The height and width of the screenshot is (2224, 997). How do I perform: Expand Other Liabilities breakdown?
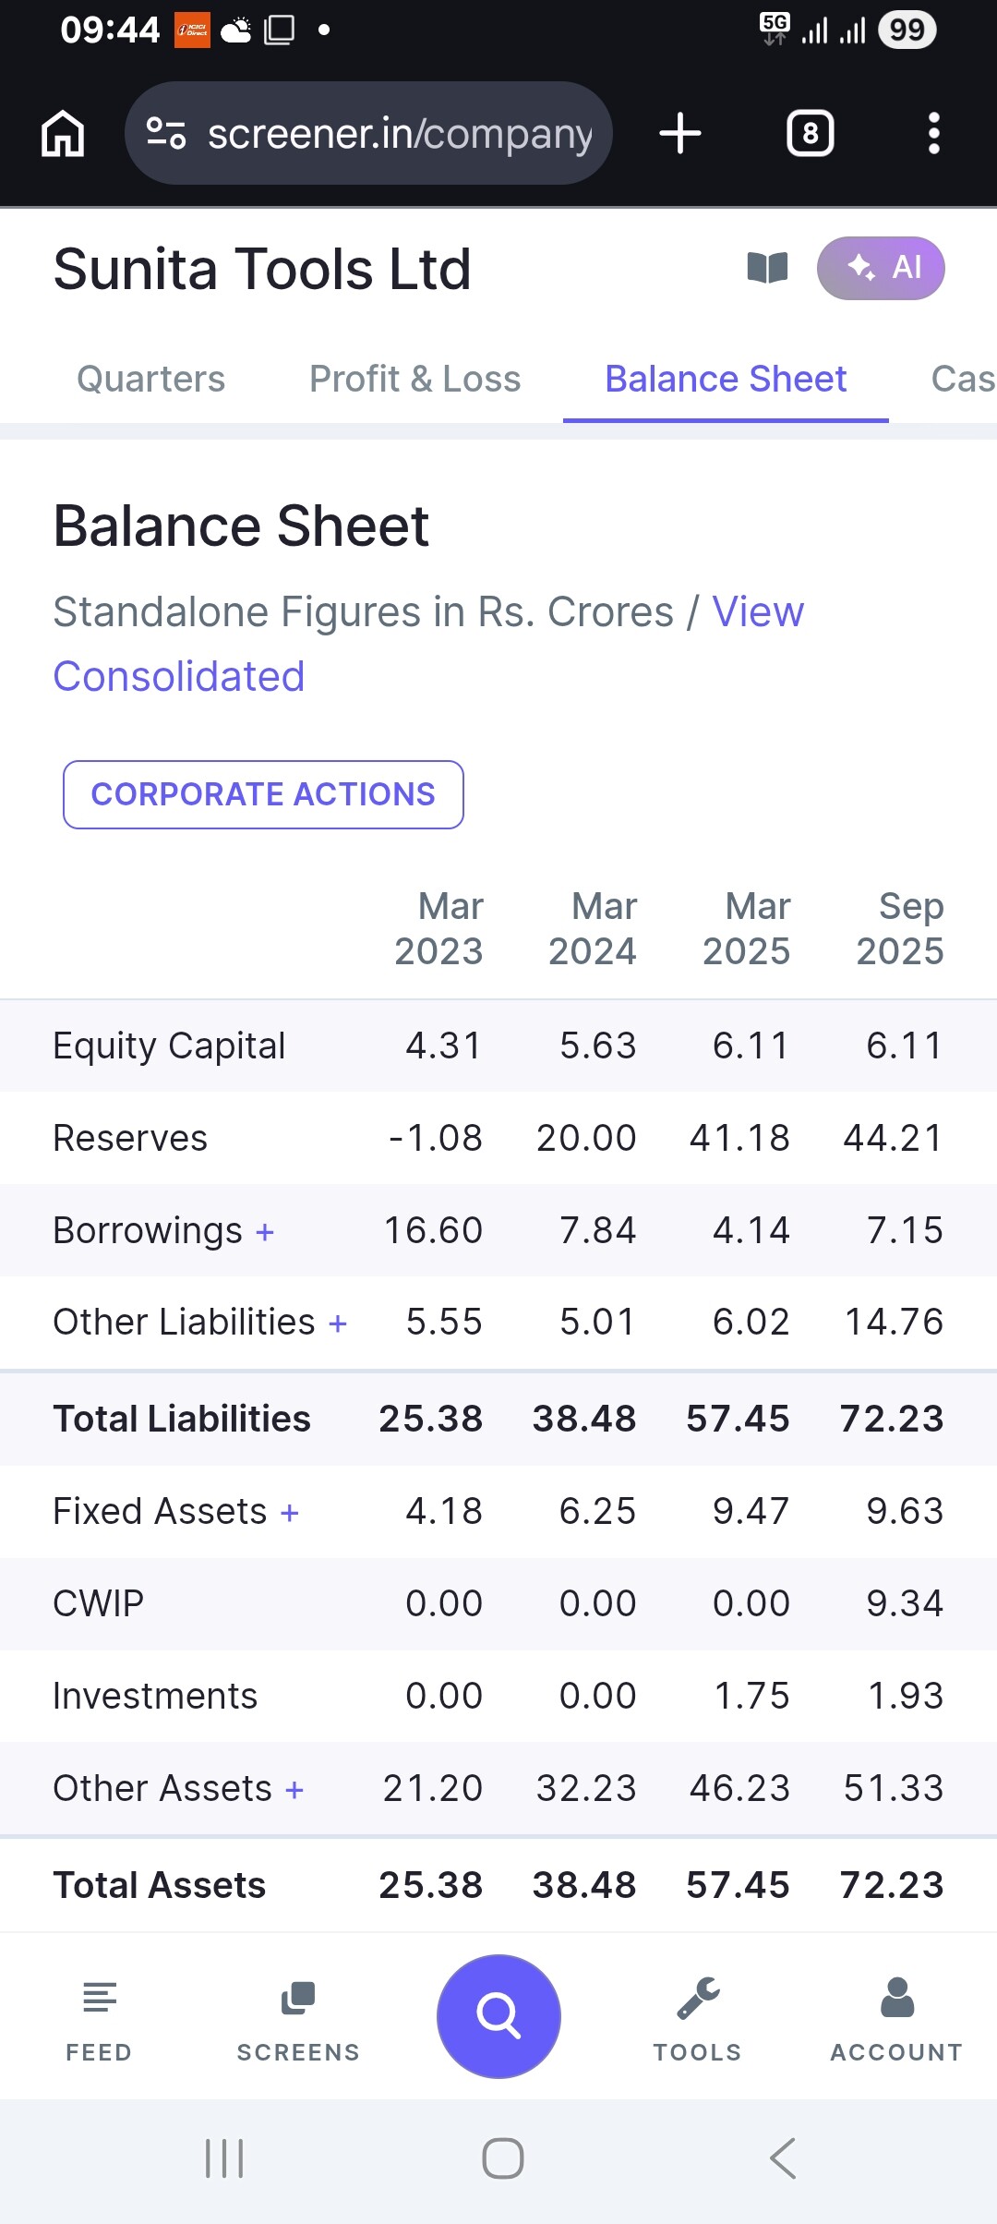[x=338, y=1324]
